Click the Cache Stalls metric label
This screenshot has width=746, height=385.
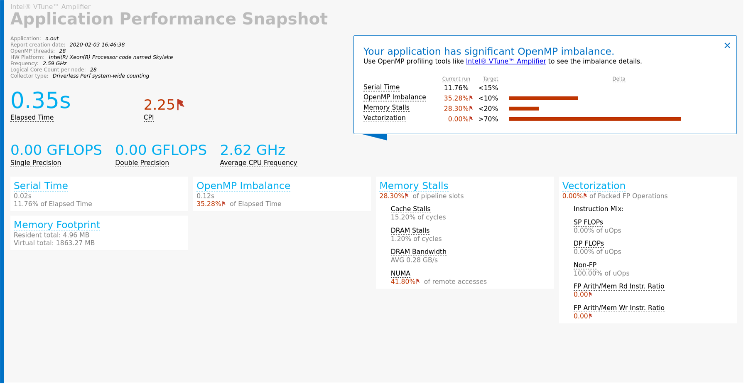(410, 209)
